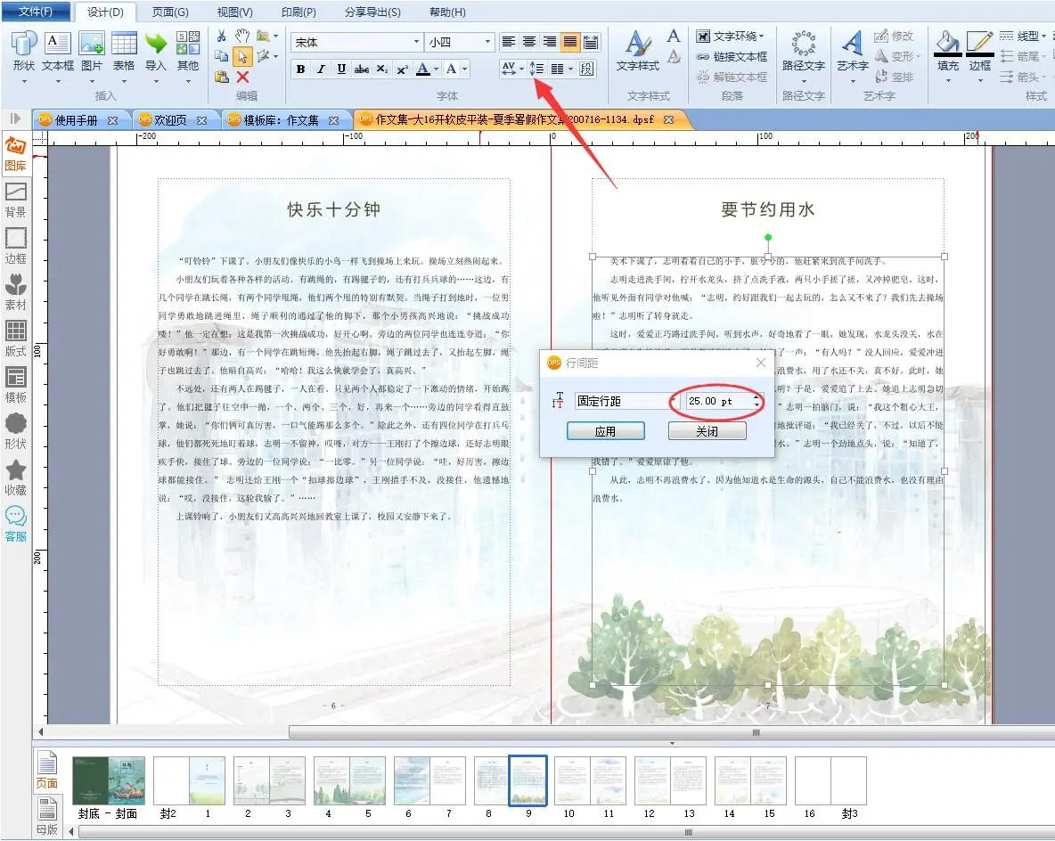Click the 25.00 pt spacing value field
Image resolution: width=1055 pixels, height=841 pixels.
tap(718, 401)
